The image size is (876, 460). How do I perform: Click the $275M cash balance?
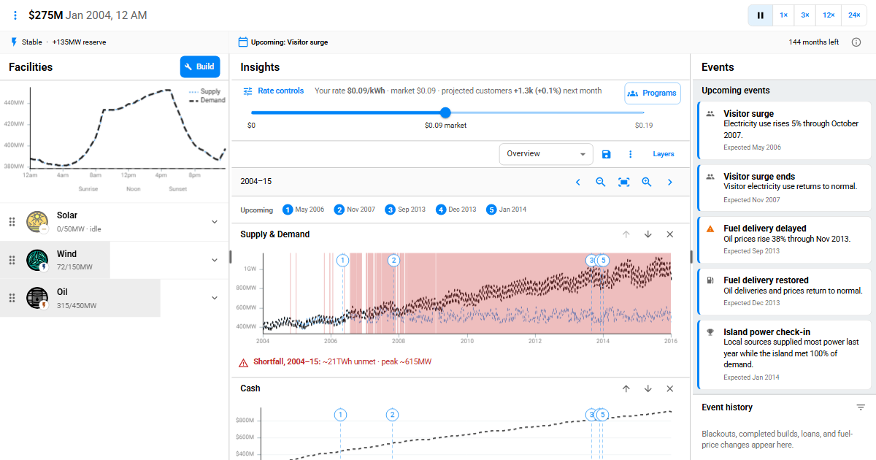tap(45, 15)
